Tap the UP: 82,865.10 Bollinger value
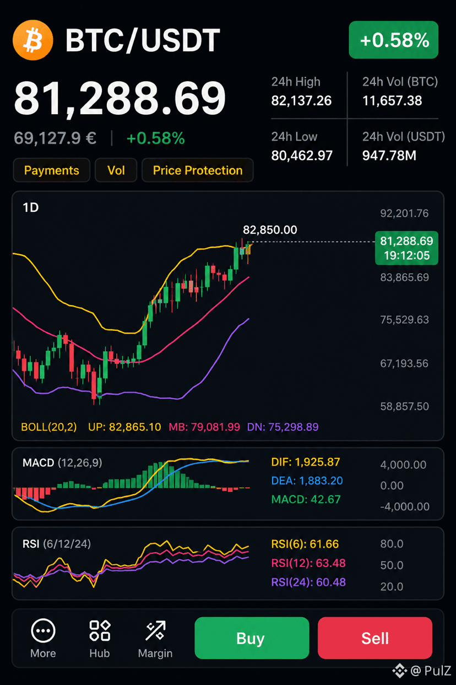 [124, 427]
